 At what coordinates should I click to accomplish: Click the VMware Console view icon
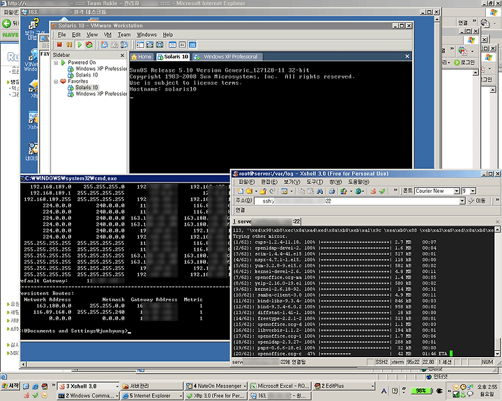click(192, 45)
